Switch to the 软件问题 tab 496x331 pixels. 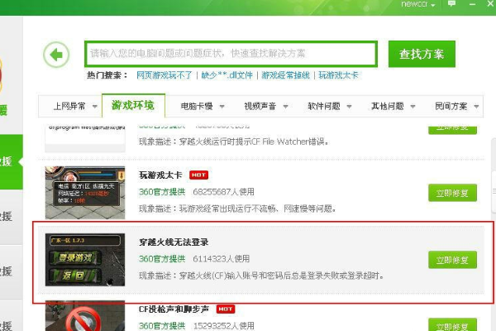(x=323, y=106)
